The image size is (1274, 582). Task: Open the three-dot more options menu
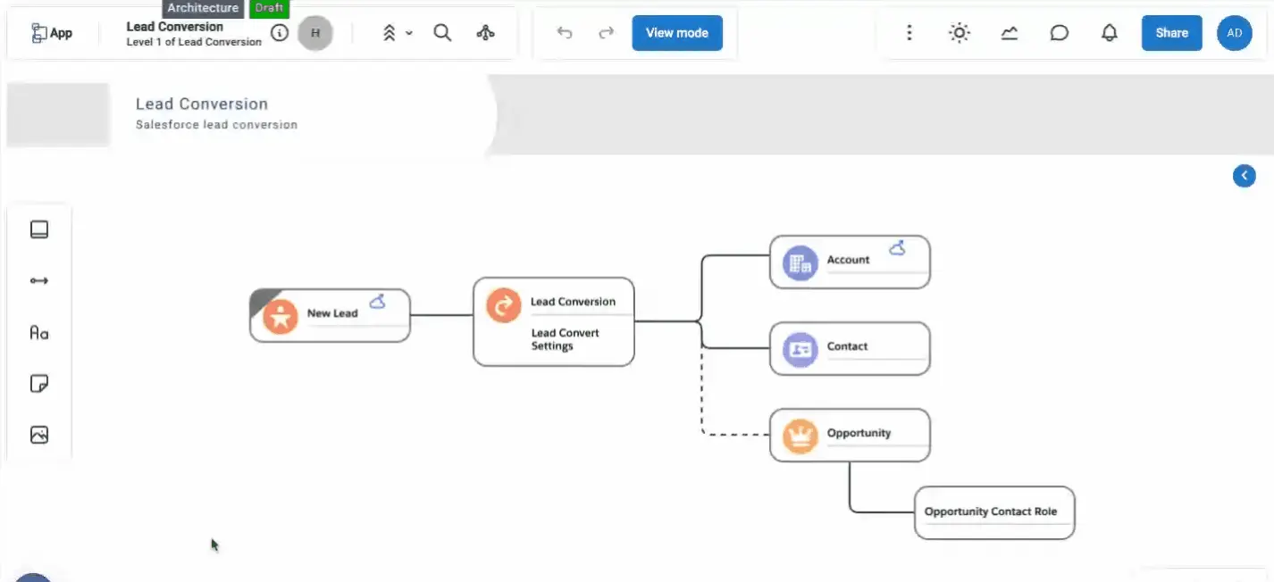(x=909, y=33)
